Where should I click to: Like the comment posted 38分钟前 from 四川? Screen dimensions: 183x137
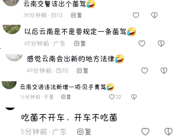point(136,15)
